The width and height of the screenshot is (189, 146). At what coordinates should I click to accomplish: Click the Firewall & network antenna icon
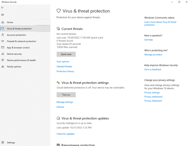coord(3,41)
